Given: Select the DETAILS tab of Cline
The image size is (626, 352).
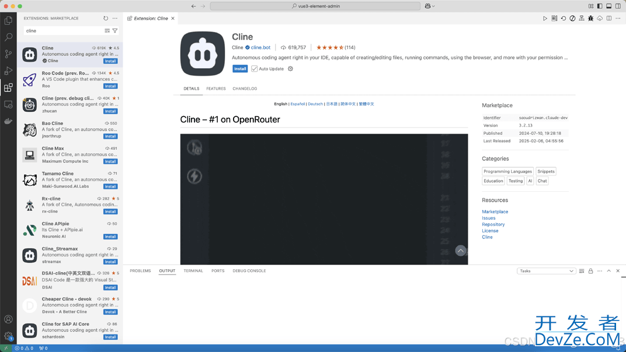Looking at the screenshot, I should (191, 89).
